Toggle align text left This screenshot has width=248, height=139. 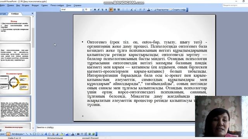111,10
